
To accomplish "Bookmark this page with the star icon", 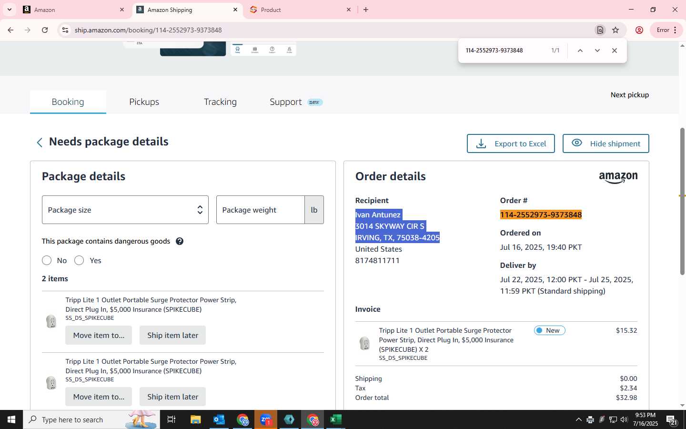I will [x=615, y=30].
